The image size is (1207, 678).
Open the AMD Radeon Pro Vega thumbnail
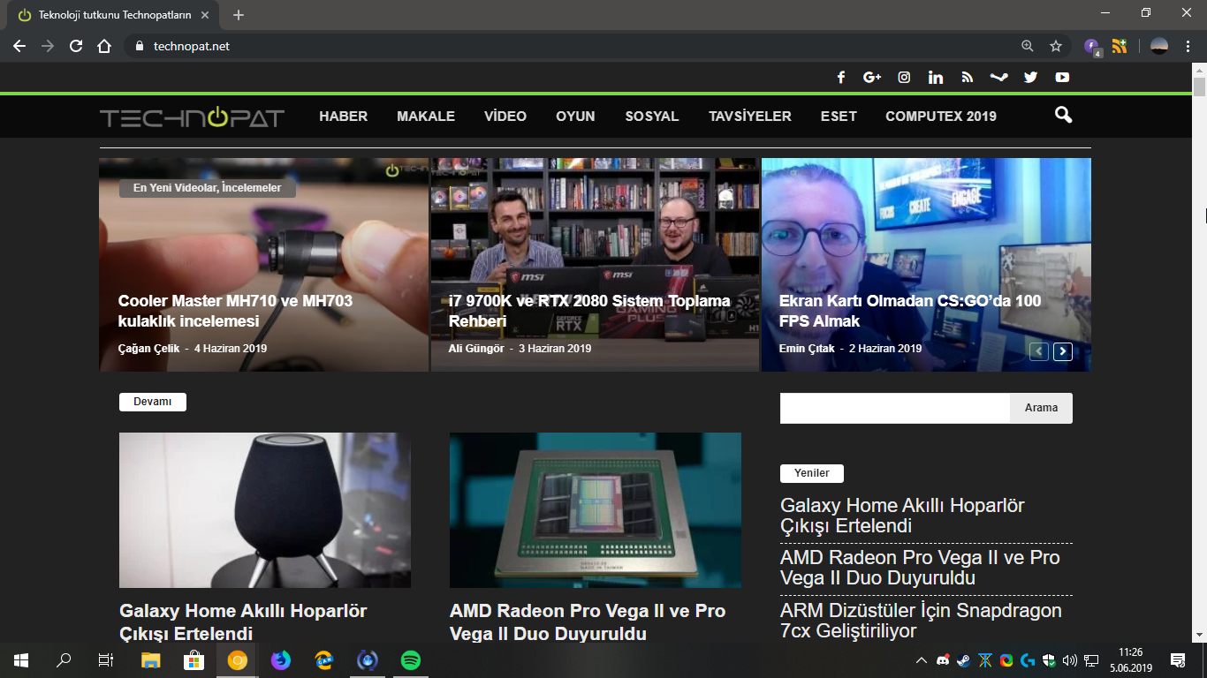pyautogui.click(x=595, y=510)
